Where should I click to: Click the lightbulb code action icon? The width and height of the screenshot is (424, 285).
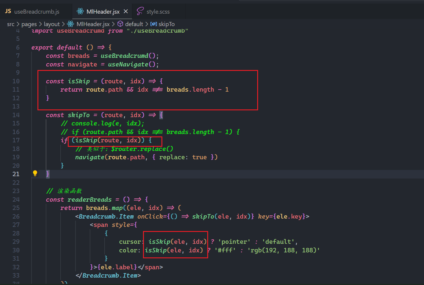click(35, 173)
